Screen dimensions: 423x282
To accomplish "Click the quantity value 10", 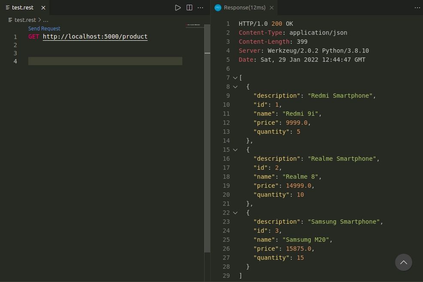I will tap(300, 195).
